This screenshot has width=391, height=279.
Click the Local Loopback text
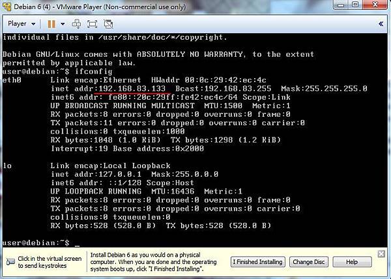click(x=137, y=166)
